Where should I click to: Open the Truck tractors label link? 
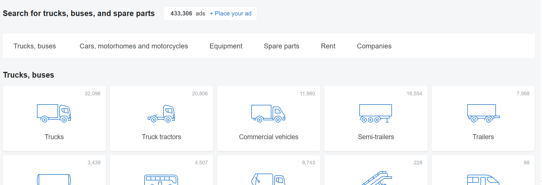coord(161,137)
